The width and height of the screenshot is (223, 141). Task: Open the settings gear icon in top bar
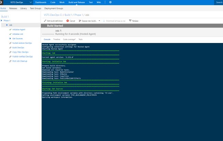pos(110,2)
